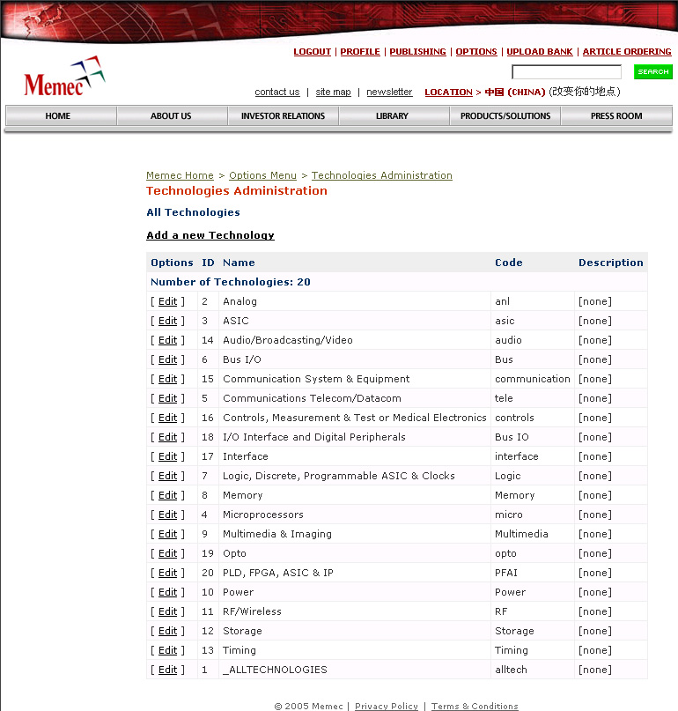Image resolution: width=678 pixels, height=711 pixels.
Task: Open the newsletter link
Action: click(389, 92)
